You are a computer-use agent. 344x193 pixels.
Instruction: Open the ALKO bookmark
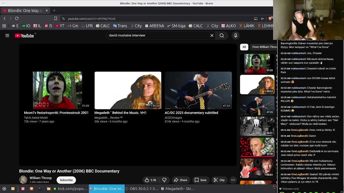pyautogui.click(x=228, y=26)
